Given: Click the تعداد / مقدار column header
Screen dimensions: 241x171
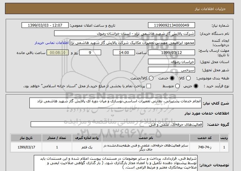Looking at the screenshot, I should 57,138.
